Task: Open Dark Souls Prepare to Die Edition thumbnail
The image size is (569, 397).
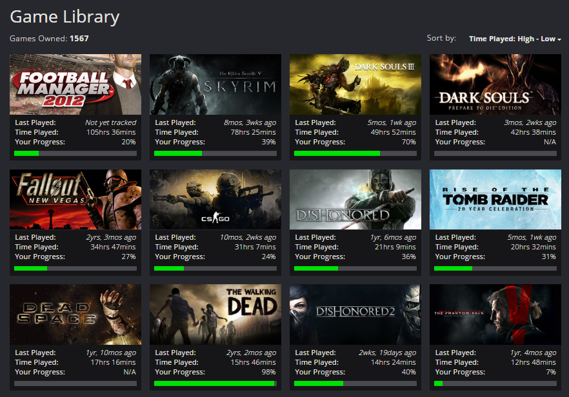Action: pos(495,84)
